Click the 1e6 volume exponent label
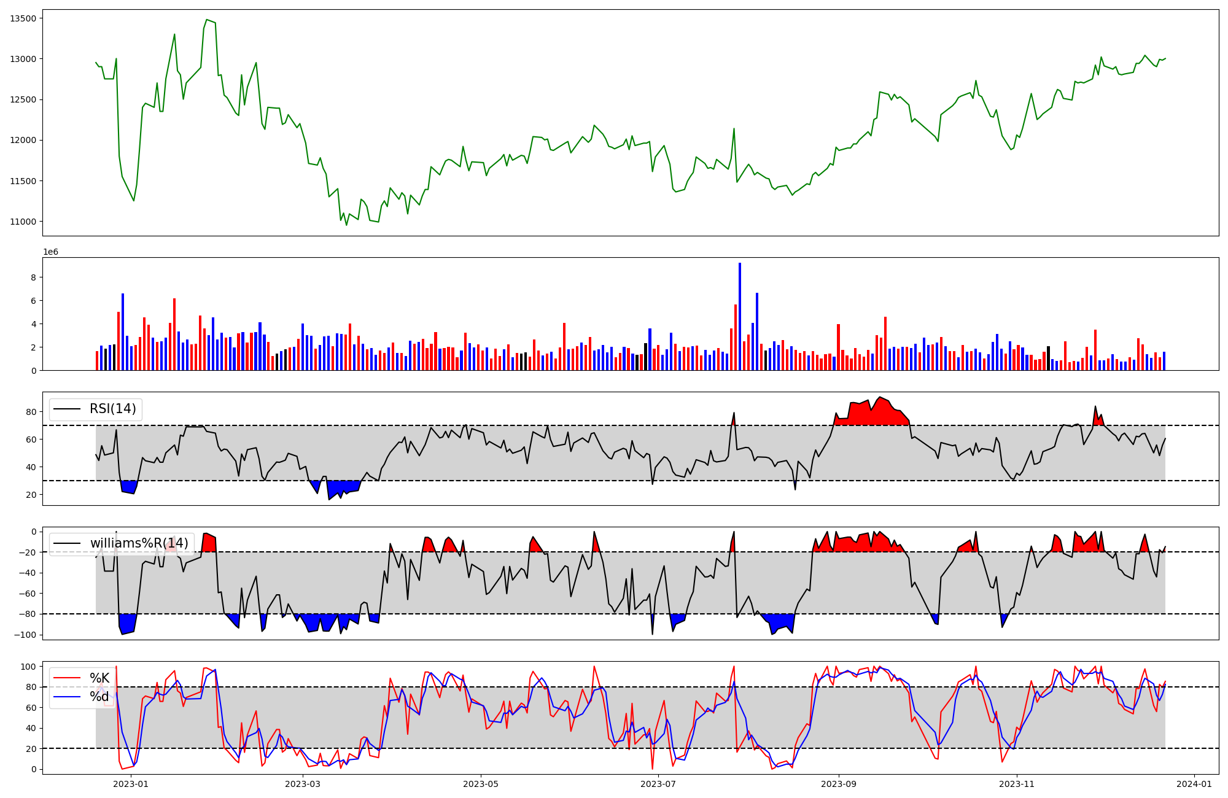1228x798 pixels. (50, 252)
